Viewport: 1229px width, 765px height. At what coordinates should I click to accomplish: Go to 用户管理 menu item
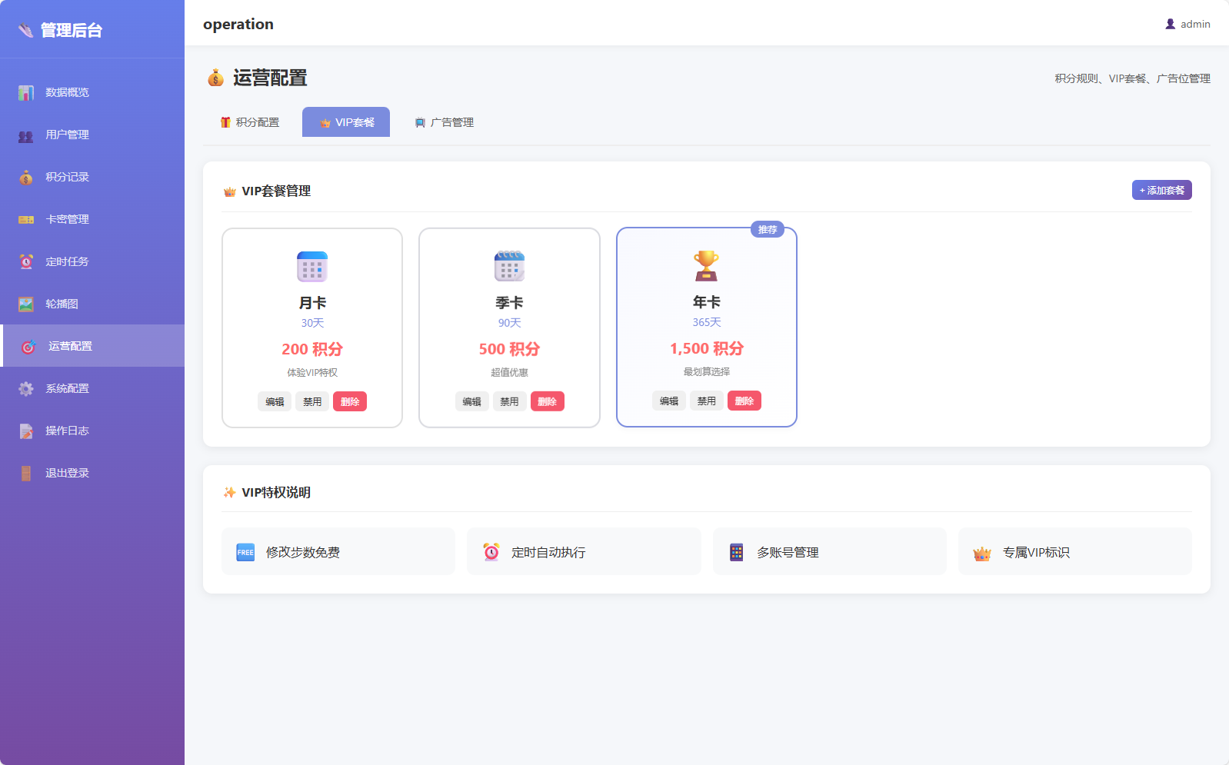[92, 135]
